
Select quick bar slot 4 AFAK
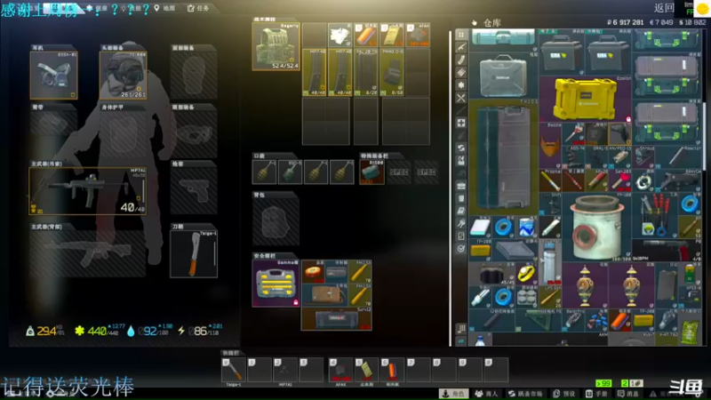[340, 370]
